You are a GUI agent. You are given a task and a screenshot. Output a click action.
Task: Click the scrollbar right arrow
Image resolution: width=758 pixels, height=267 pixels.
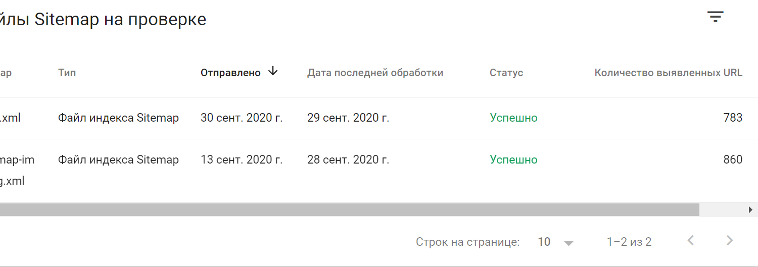pos(750,209)
